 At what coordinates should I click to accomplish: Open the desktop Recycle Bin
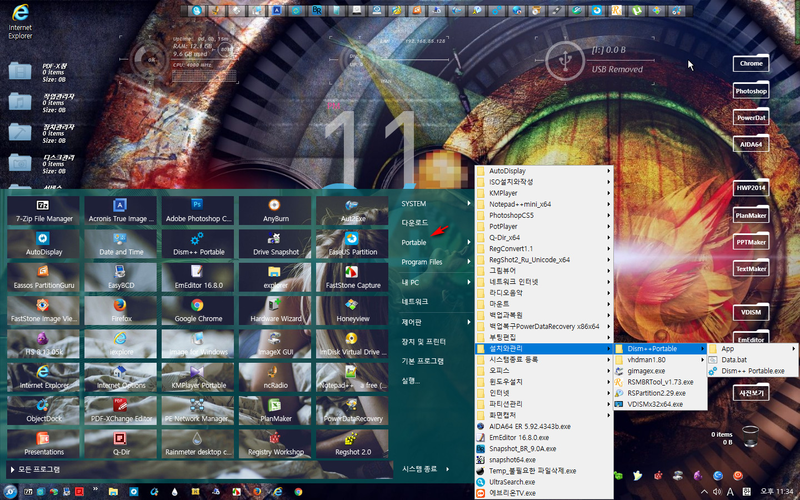750,436
